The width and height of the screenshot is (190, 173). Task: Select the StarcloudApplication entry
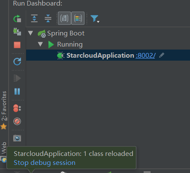click(100, 56)
